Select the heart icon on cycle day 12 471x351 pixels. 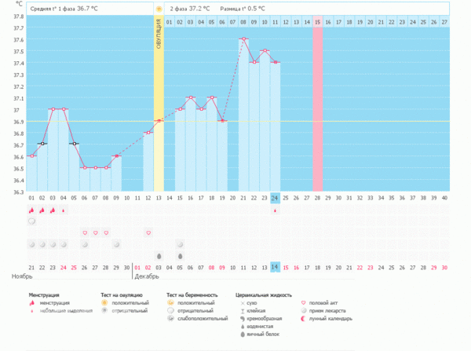tap(148, 233)
